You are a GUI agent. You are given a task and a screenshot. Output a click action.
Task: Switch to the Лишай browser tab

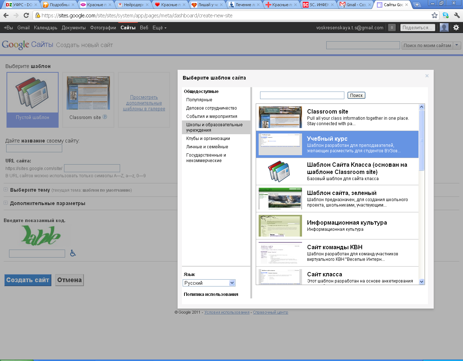click(207, 5)
